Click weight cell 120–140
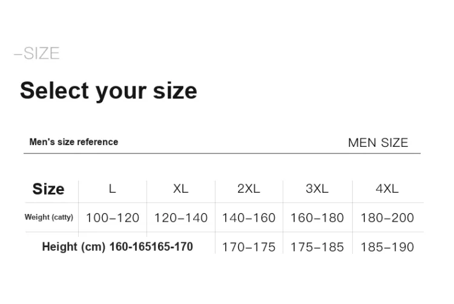 [x=180, y=218]
